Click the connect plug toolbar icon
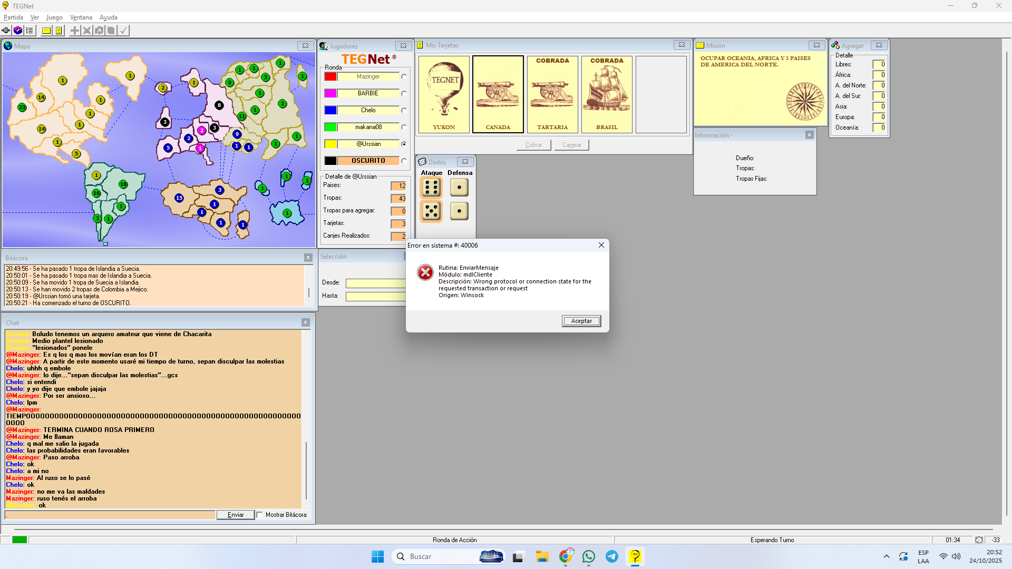1012x569 pixels. [6, 31]
